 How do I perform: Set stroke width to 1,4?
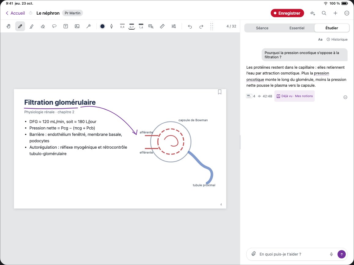tap(141, 26)
